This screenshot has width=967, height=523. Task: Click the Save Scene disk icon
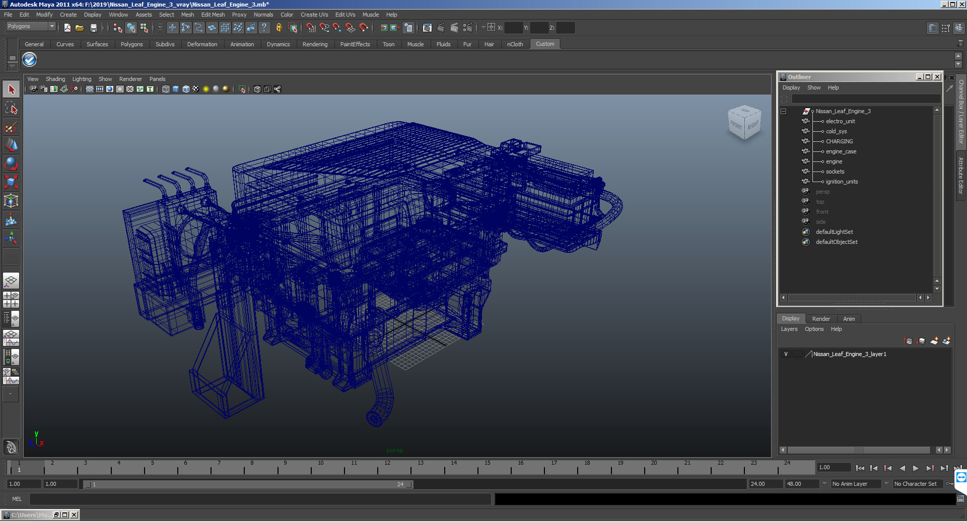click(x=93, y=28)
